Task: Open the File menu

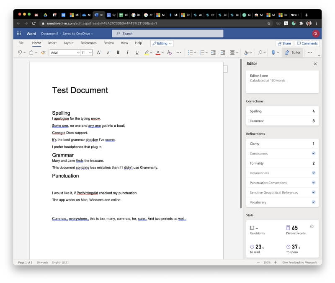Action: click(x=21, y=43)
